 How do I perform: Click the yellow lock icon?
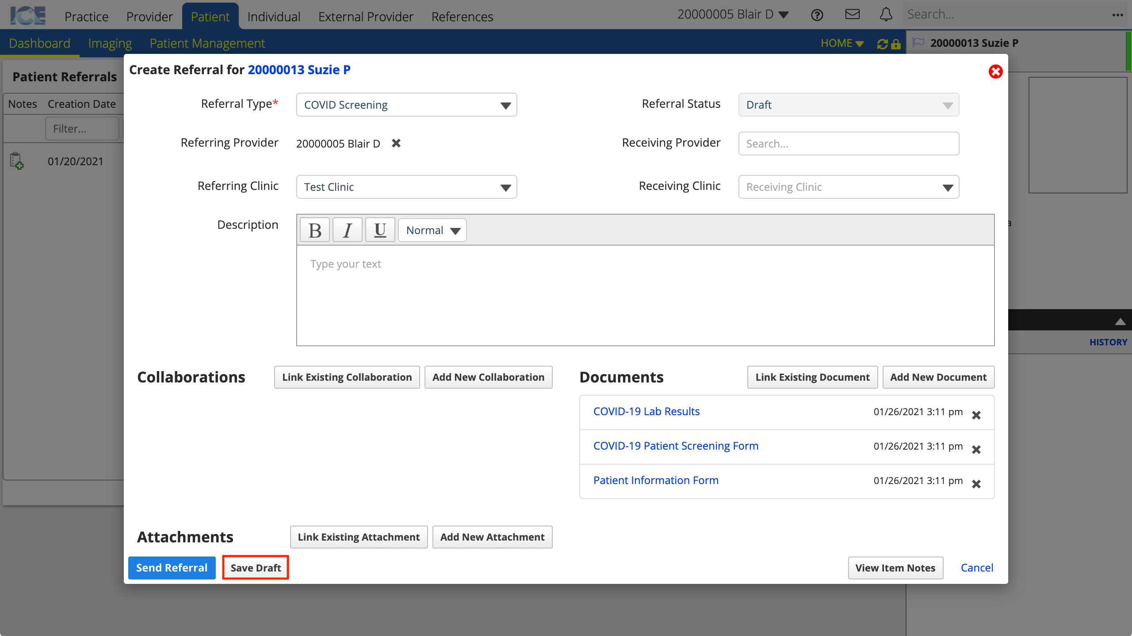pos(895,44)
